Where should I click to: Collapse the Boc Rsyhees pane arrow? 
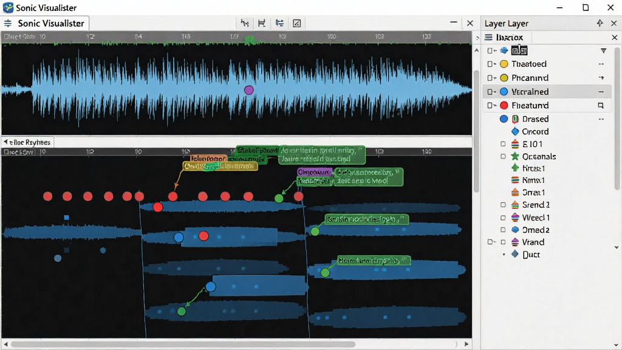coord(5,142)
